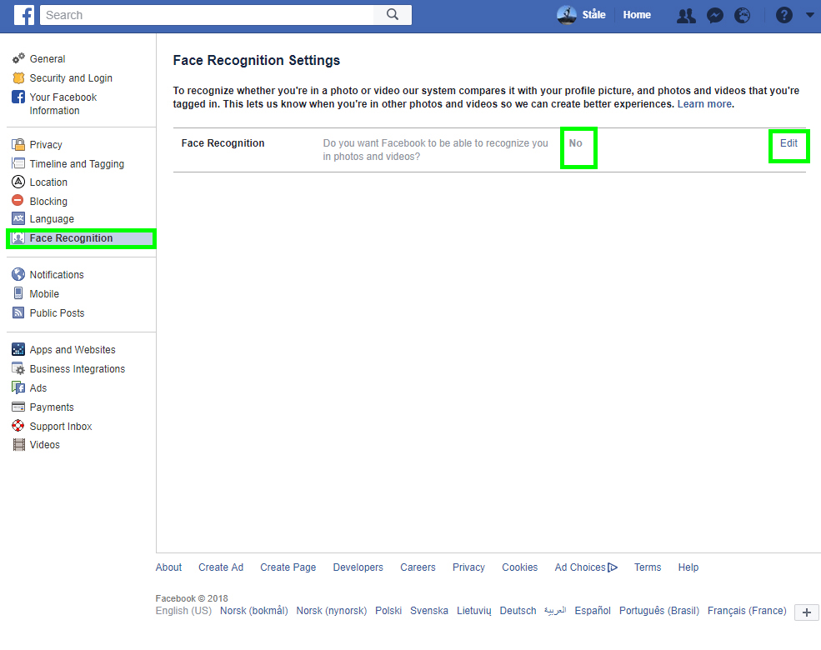
Task: Open Videos settings label
Action: pos(44,445)
